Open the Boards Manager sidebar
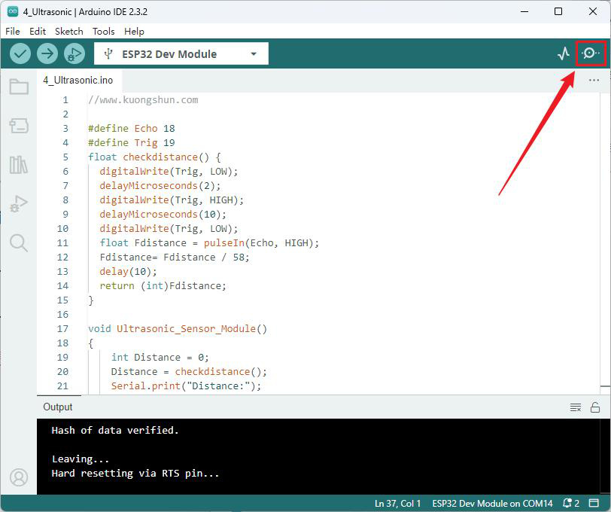The image size is (611, 512). 19,126
